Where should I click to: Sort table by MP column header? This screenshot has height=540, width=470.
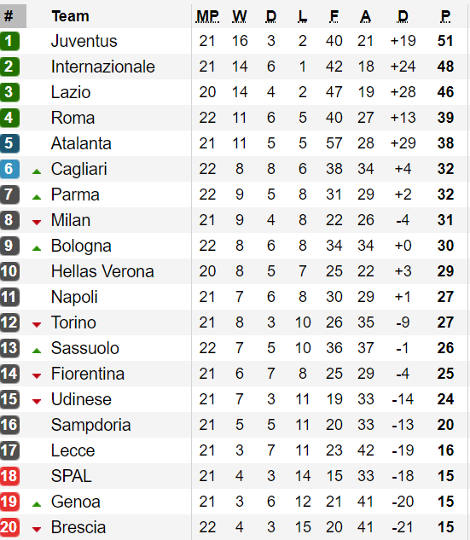pyautogui.click(x=207, y=16)
